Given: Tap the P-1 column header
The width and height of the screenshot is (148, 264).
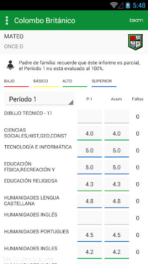Looking at the screenshot, I should click(x=89, y=99).
